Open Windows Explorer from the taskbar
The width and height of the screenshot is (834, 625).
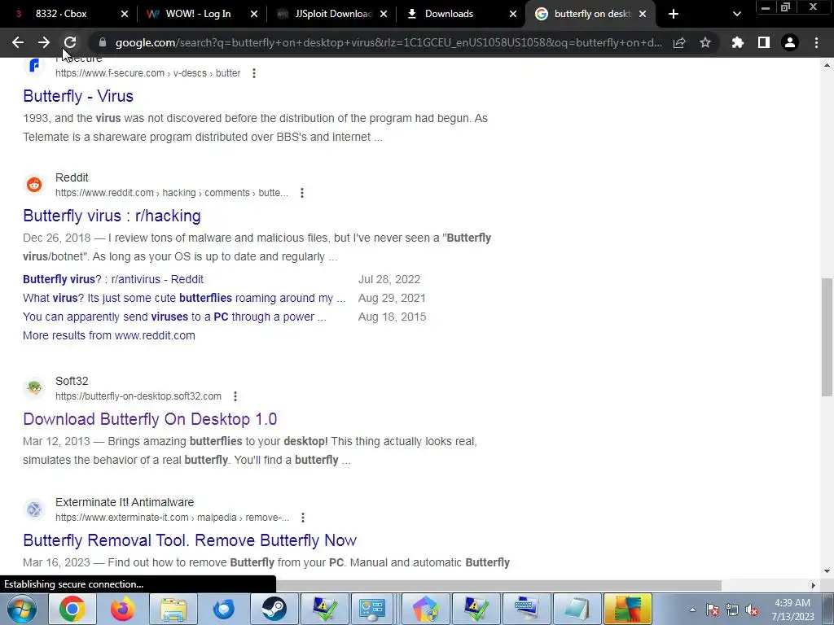coord(173,609)
